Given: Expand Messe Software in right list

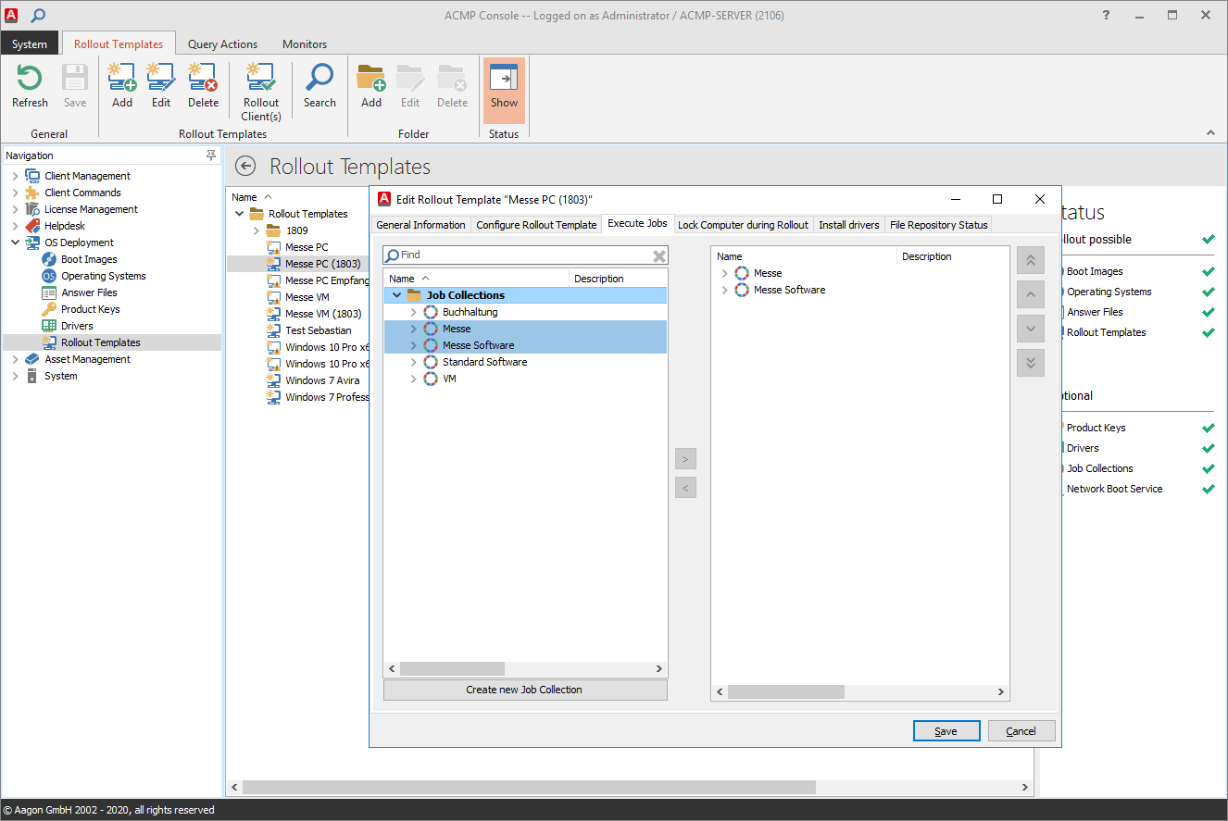Looking at the screenshot, I should [x=724, y=290].
